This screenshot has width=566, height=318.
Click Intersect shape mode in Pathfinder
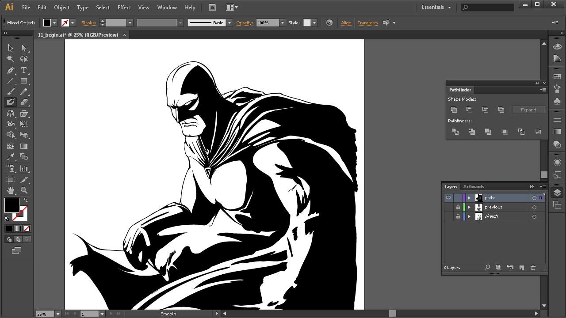[485, 110]
